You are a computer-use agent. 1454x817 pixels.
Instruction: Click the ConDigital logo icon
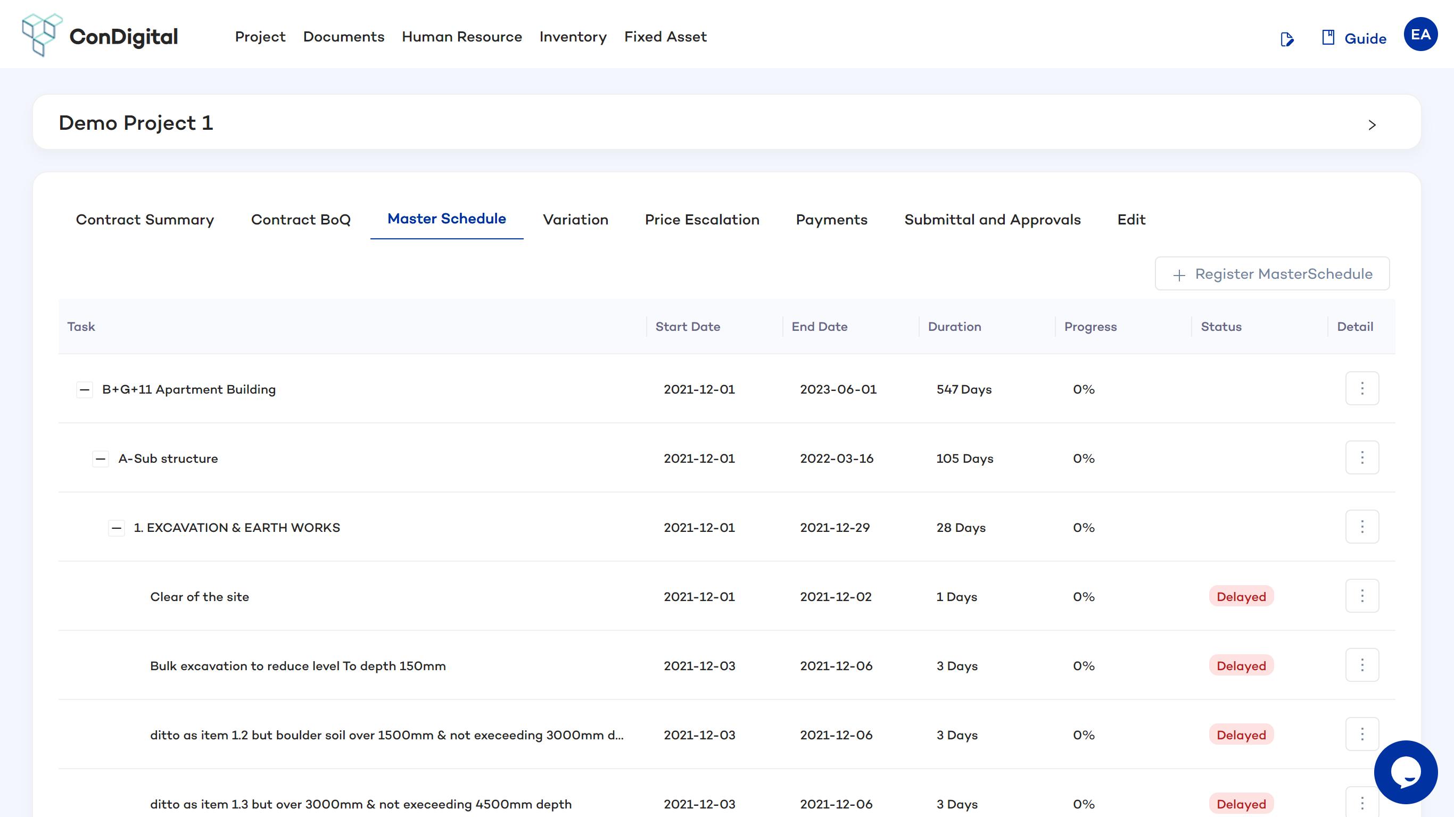coord(40,35)
